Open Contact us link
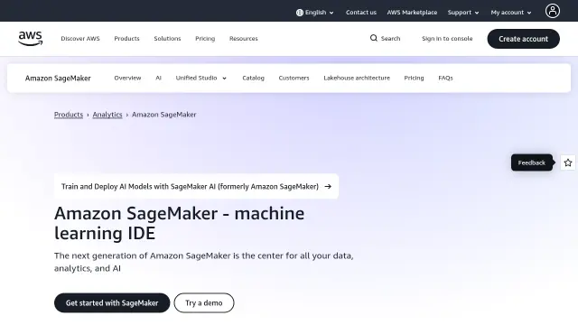This screenshot has height=325, width=578. pos(361,13)
